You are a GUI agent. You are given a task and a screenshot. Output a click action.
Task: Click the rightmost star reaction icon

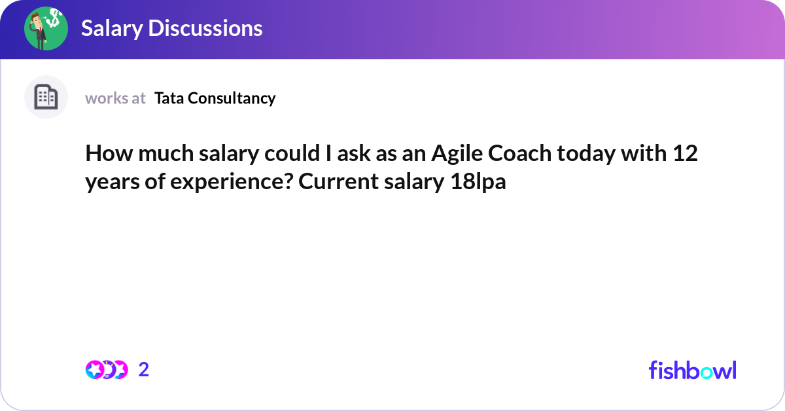(120, 370)
